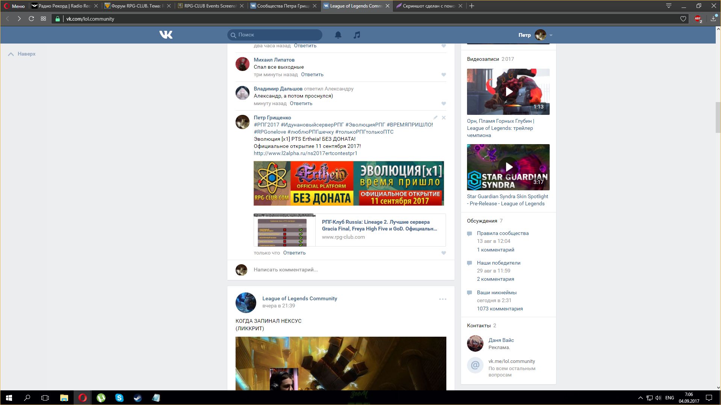Open the vk.me/lol.community contact link
This screenshot has width=721, height=405.
point(512,361)
